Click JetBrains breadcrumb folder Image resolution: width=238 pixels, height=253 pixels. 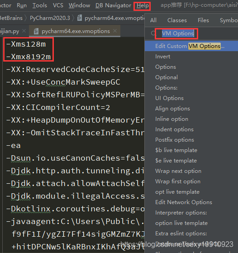pos(11,18)
